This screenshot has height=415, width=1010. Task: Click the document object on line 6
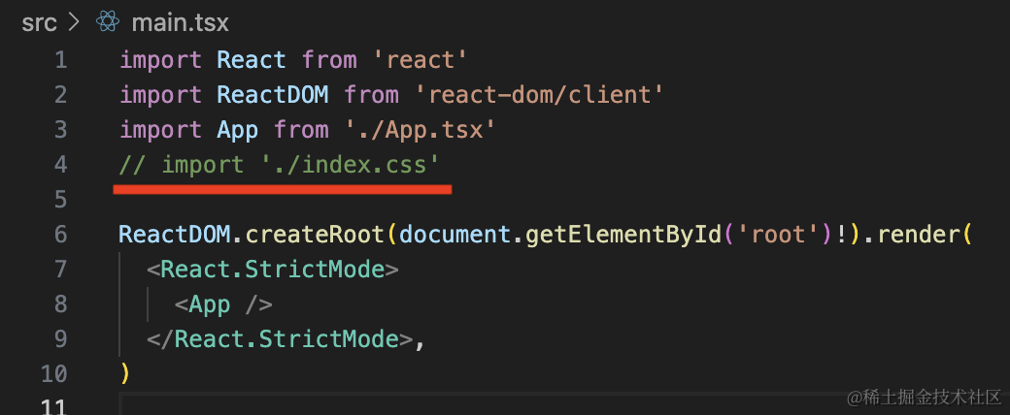point(454,235)
